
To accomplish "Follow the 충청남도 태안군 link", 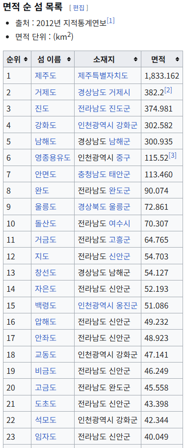I will coord(104,174).
